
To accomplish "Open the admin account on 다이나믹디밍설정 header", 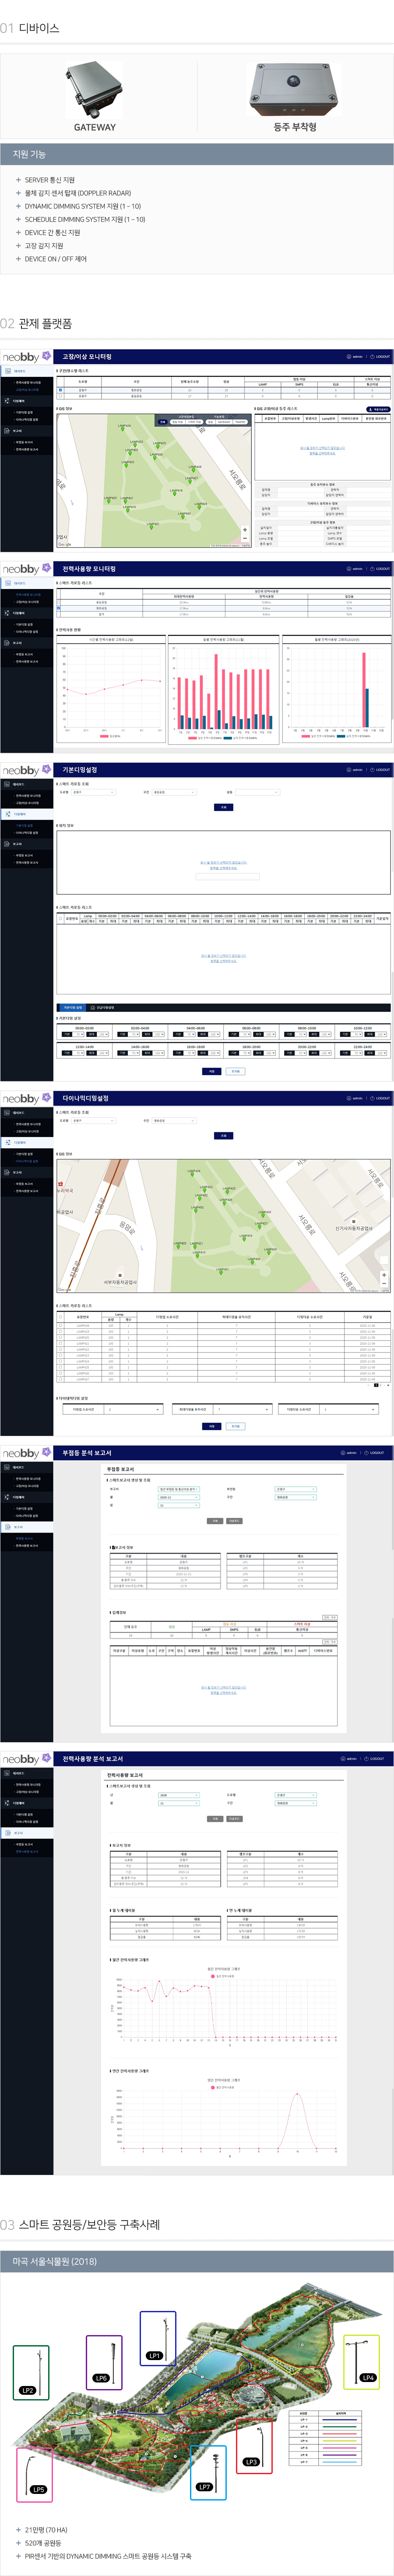I will click(x=355, y=1098).
